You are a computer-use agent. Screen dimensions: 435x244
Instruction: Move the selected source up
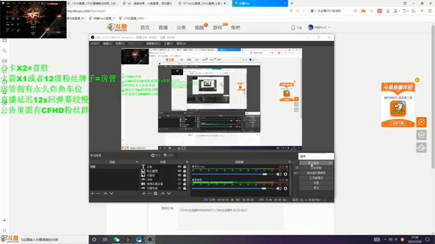(x=163, y=194)
